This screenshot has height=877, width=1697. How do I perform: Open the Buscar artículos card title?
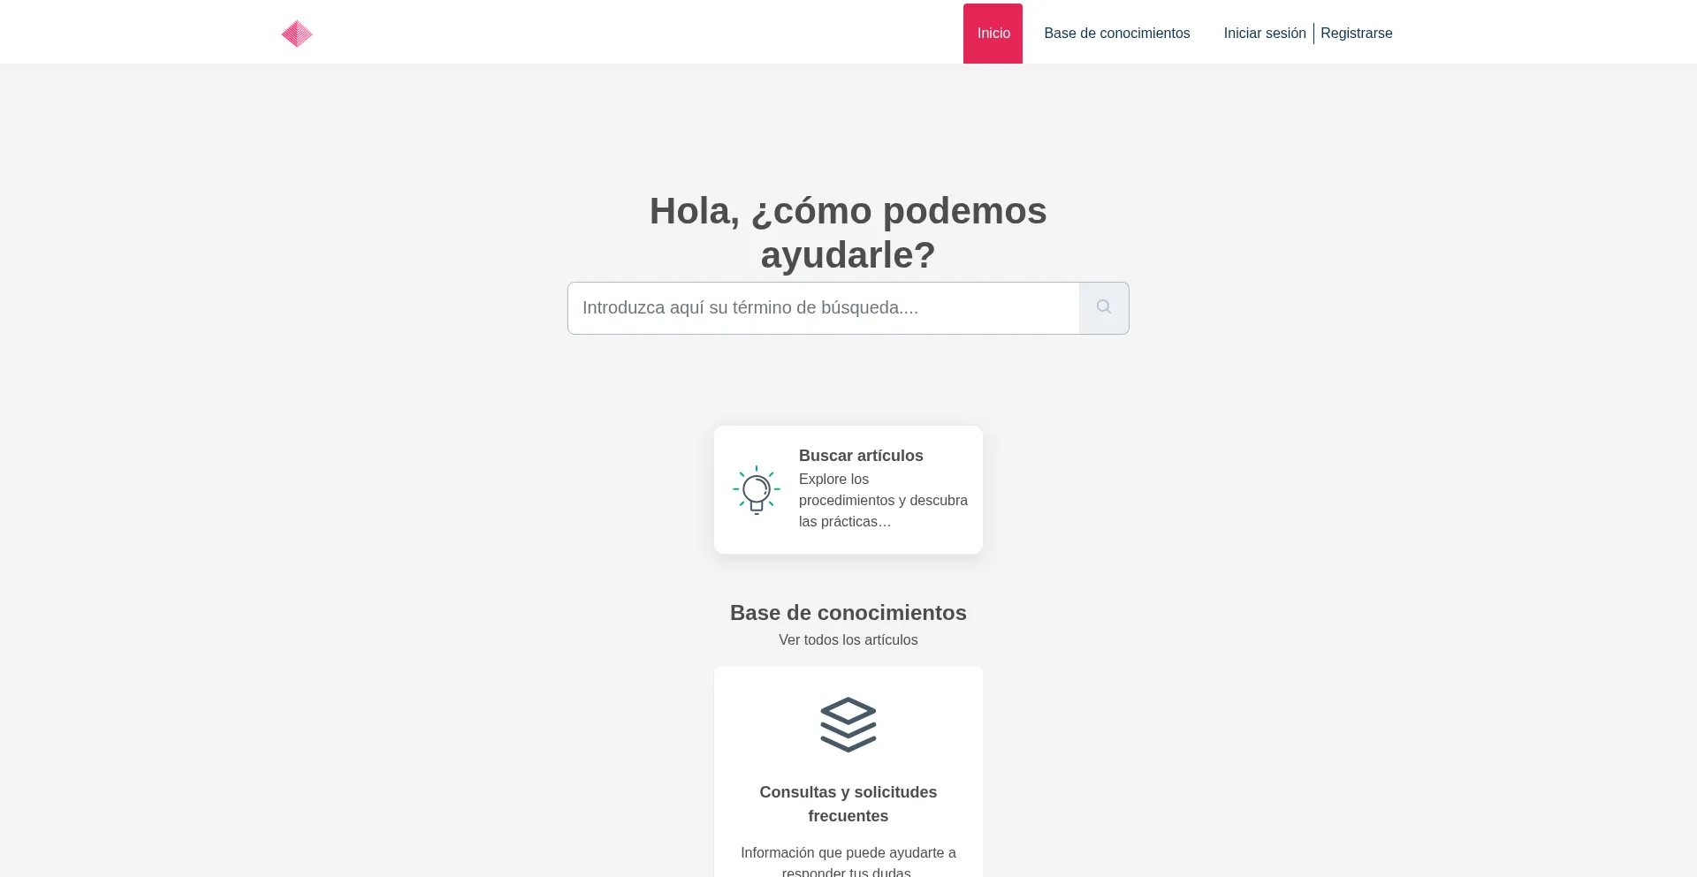pyautogui.click(x=860, y=456)
